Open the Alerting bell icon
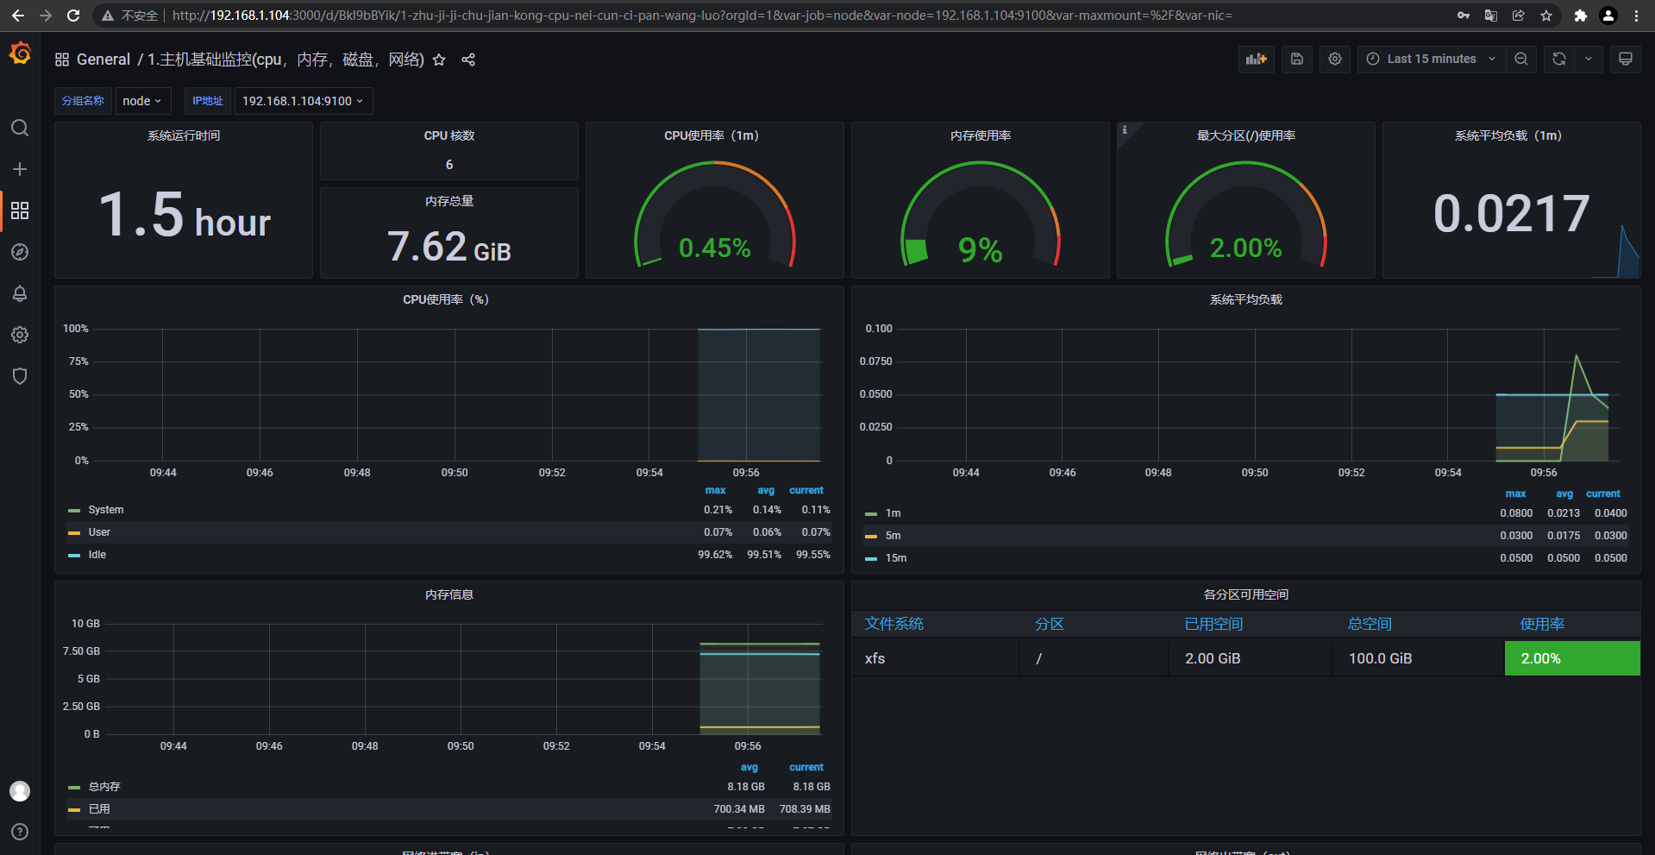Image resolution: width=1655 pixels, height=855 pixels. pos(20,293)
